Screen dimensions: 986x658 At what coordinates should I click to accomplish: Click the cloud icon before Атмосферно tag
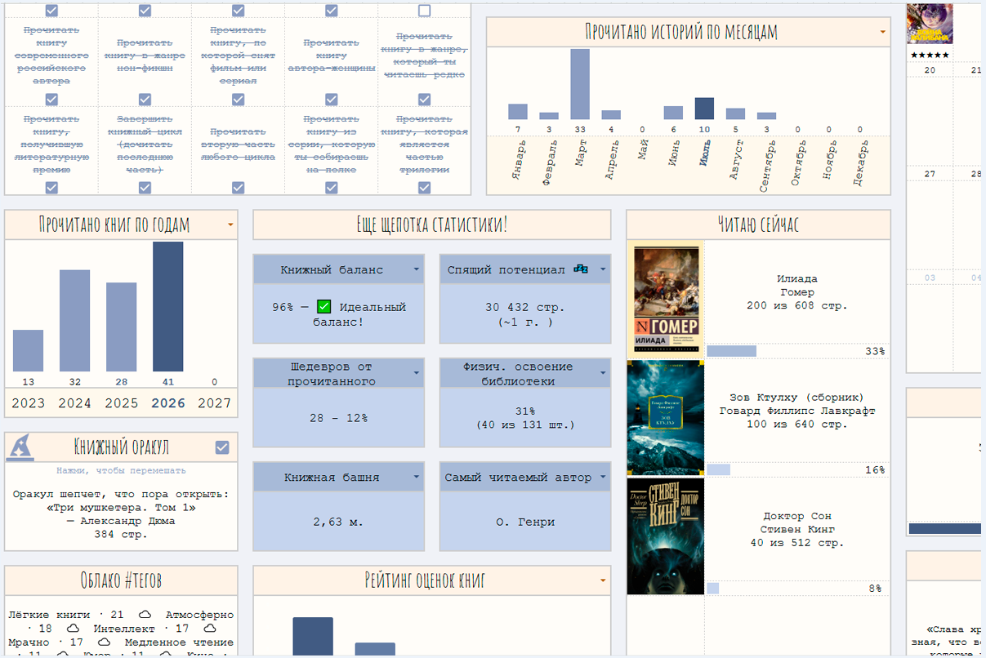coord(145,615)
